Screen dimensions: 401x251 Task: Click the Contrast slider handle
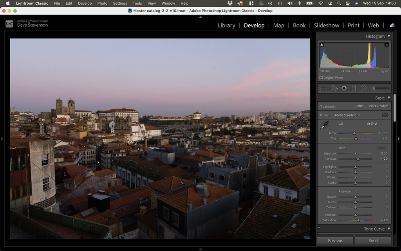pos(358,159)
